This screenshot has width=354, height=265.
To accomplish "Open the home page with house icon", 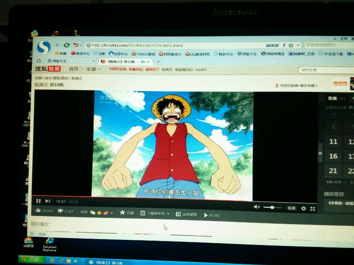I will coord(39,60).
